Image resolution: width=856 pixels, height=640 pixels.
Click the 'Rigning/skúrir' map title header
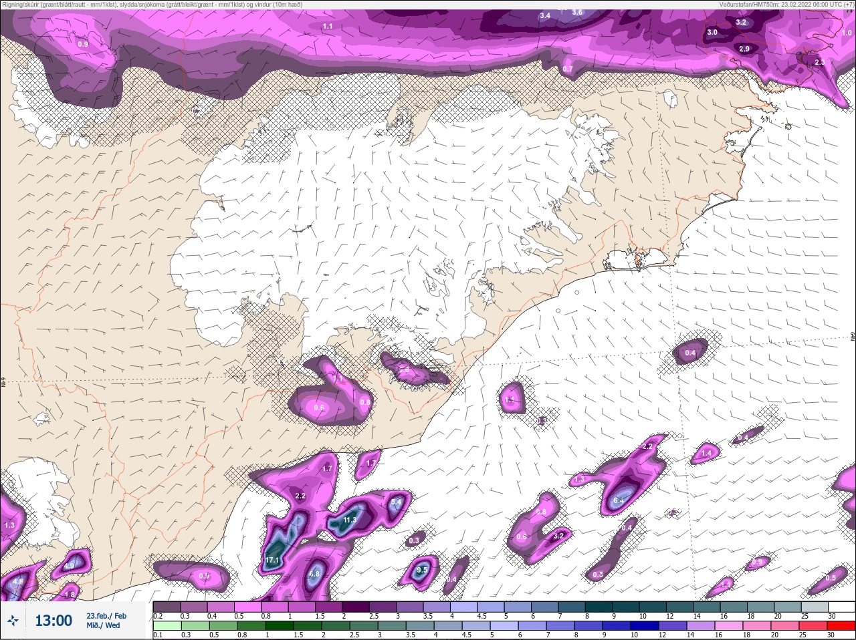(151, 4)
